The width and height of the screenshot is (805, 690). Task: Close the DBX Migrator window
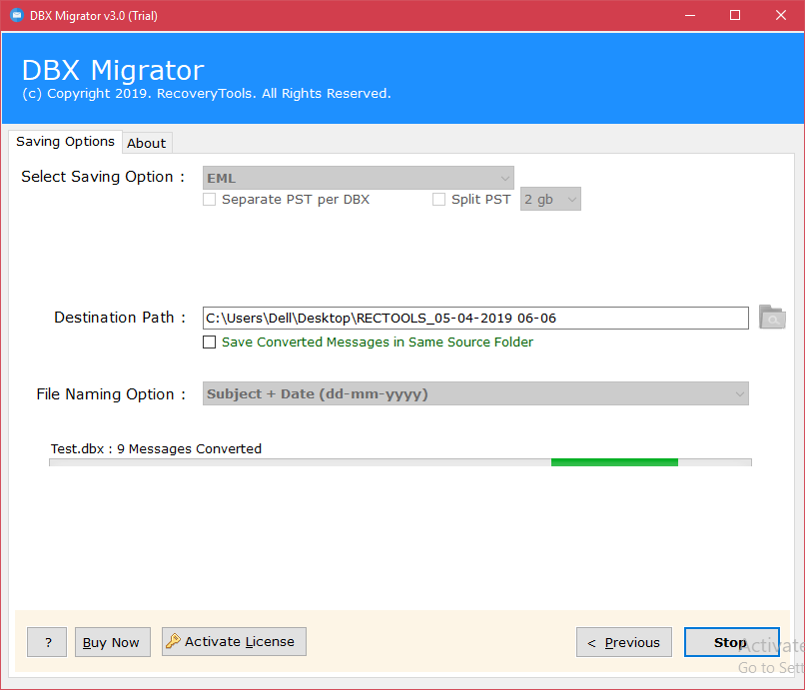[781, 15]
